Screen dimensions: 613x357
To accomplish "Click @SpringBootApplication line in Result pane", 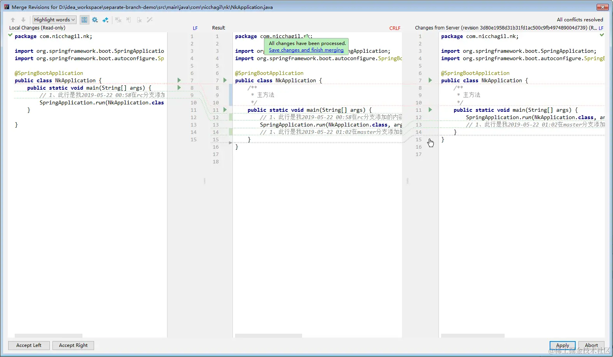I will (x=269, y=73).
